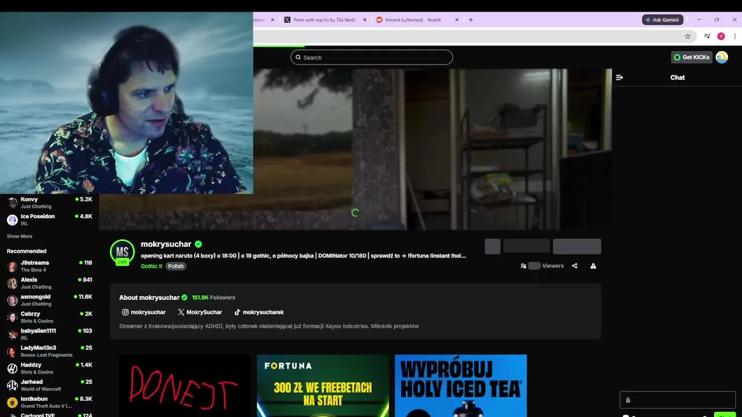Click Haddzy's avatar in Recommended
Image resolution: width=742 pixels, height=417 pixels.
point(12,368)
